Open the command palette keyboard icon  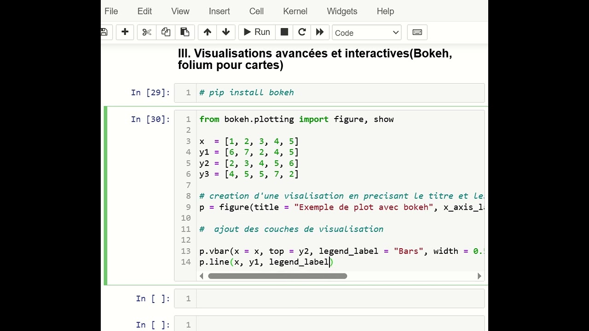[x=417, y=32]
